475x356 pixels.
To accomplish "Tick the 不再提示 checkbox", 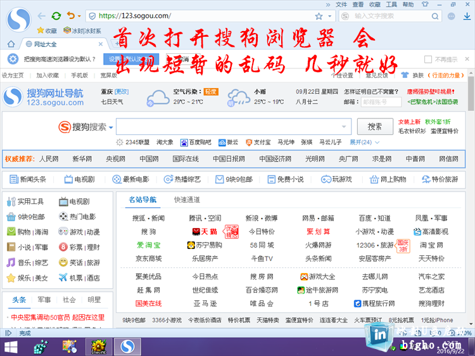I will pyautogui.click(x=428, y=60).
